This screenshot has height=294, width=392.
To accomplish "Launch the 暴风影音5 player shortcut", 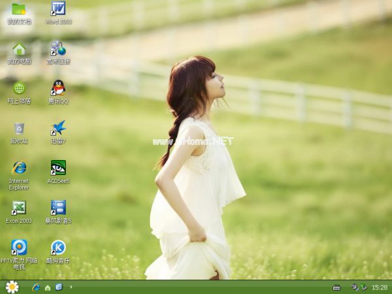I will (x=58, y=208).
